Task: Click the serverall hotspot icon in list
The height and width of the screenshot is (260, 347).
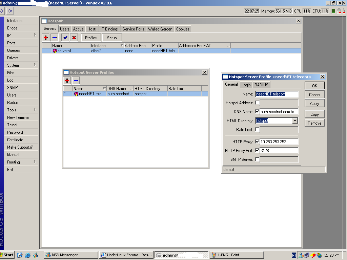Action: pos(55,51)
